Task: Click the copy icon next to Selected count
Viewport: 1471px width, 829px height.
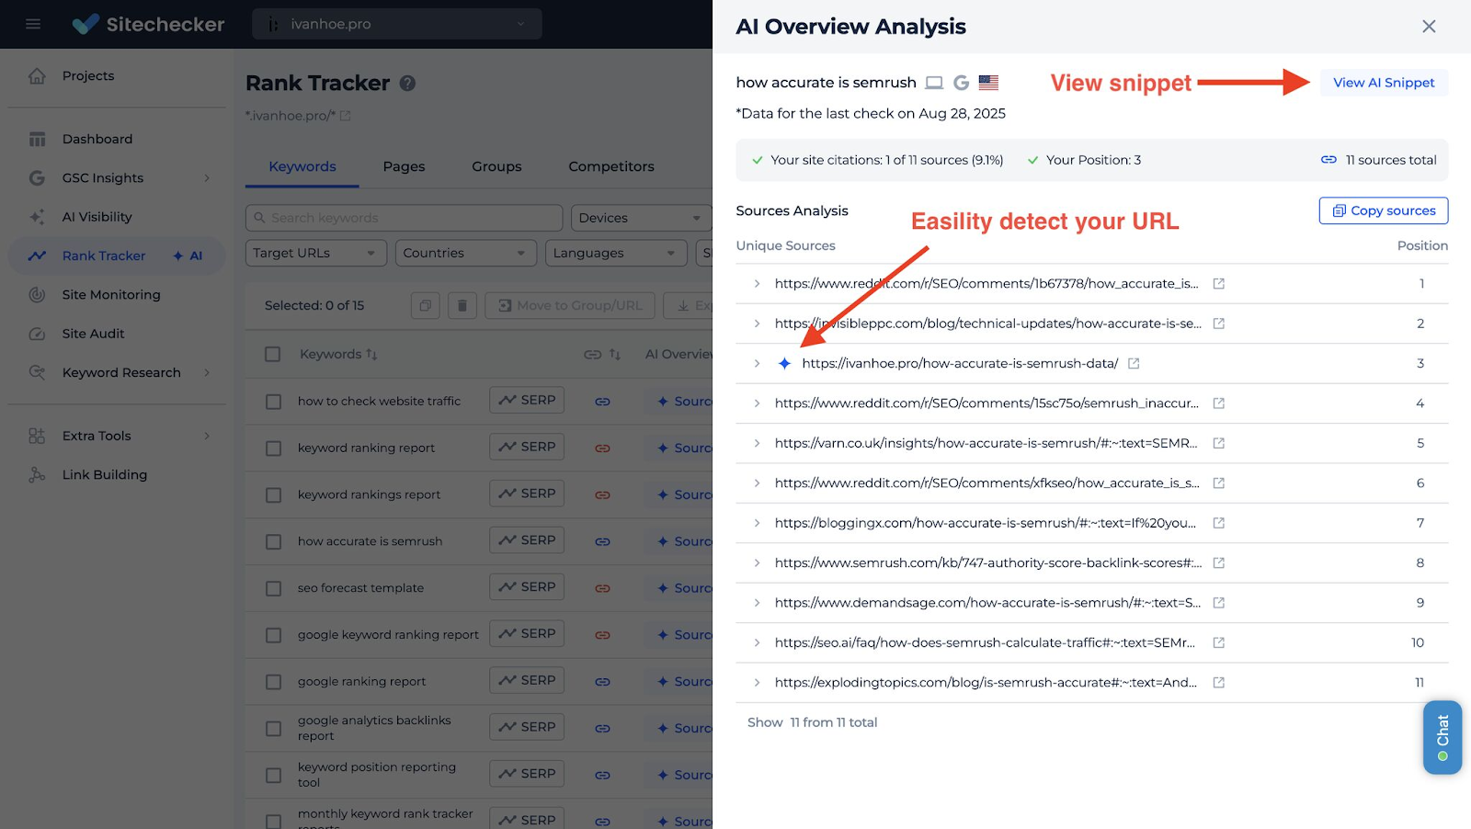Action: pos(425,306)
